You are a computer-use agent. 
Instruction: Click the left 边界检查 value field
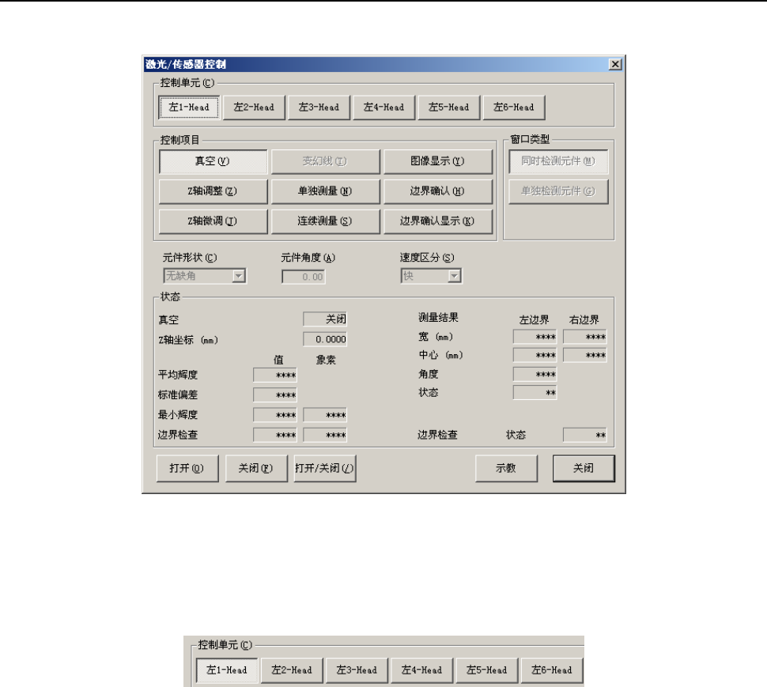click(275, 435)
